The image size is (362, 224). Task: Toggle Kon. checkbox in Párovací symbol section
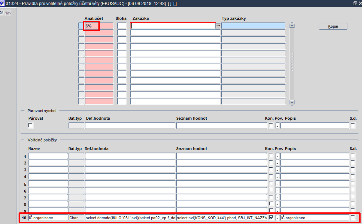(x=271, y=126)
